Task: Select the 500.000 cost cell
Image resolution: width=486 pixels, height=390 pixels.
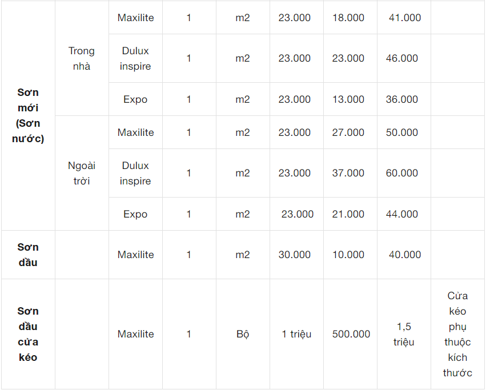Action: click(351, 334)
